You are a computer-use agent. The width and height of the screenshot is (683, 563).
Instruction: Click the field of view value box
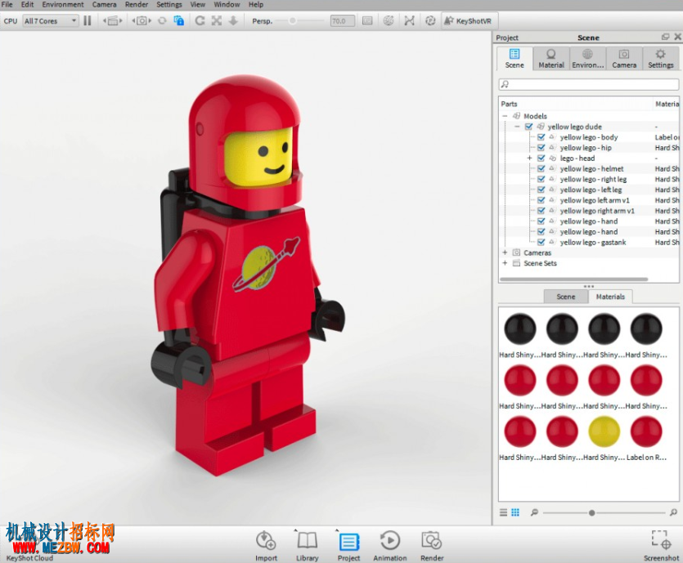tap(343, 21)
